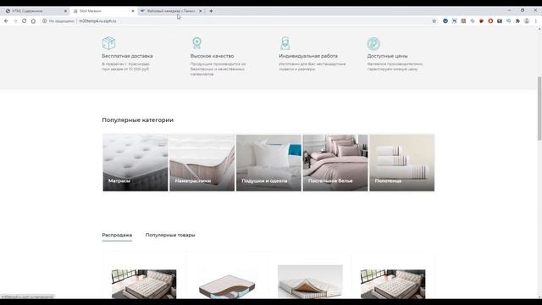Open the Подушки и одеяла category
Viewport: 542px width, 305px height.
268,163
